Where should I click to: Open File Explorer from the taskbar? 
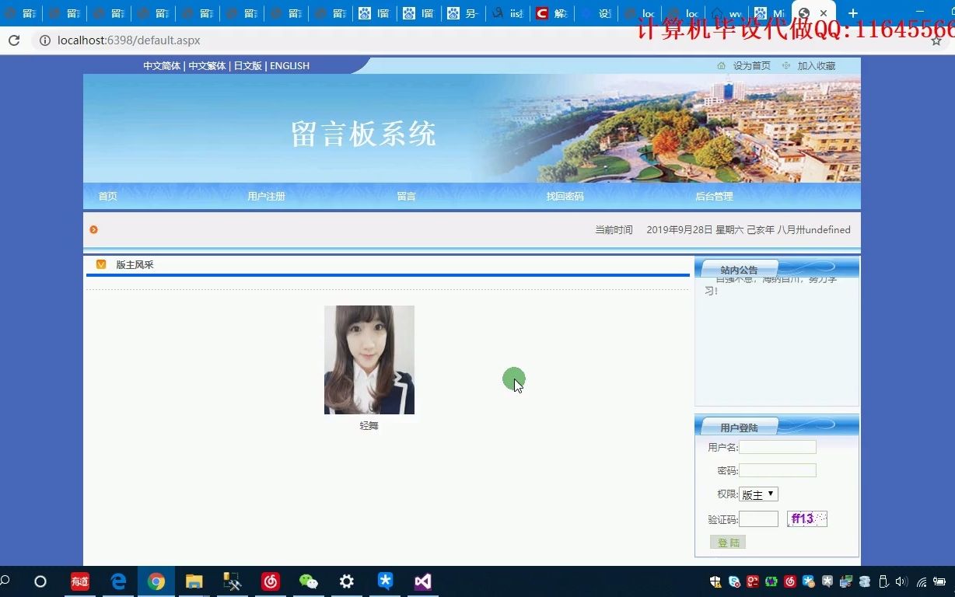click(194, 581)
